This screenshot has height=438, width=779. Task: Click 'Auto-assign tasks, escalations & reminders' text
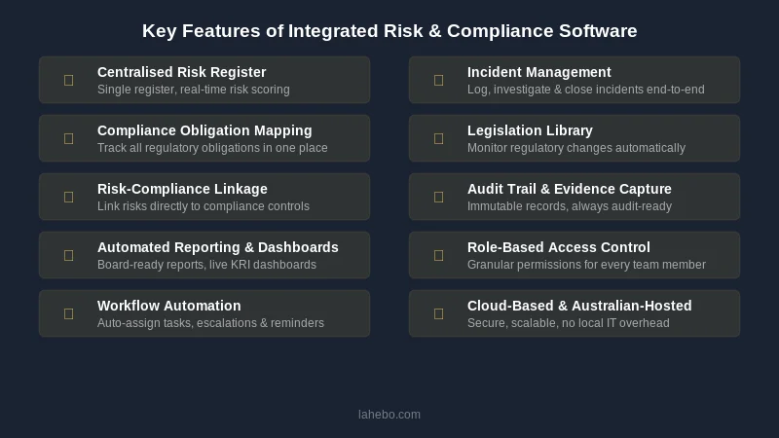[x=210, y=323]
